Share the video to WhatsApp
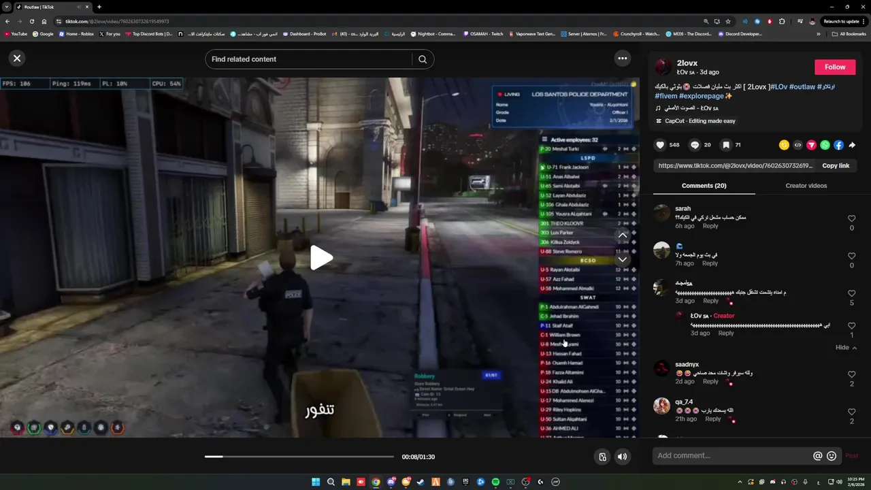This screenshot has height=490, width=871. [x=825, y=145]
